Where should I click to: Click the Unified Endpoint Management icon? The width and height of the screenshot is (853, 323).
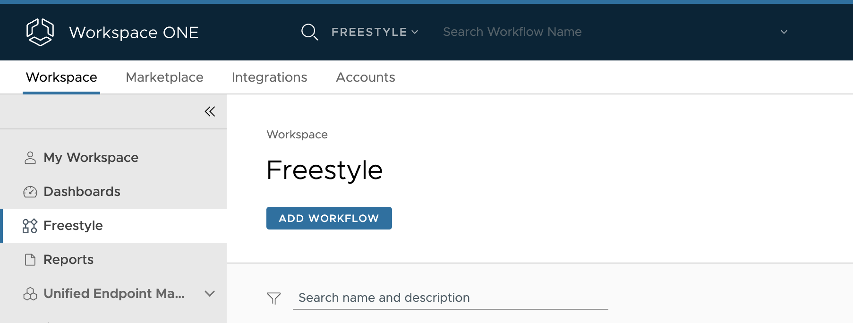click(x=30, y=294)
